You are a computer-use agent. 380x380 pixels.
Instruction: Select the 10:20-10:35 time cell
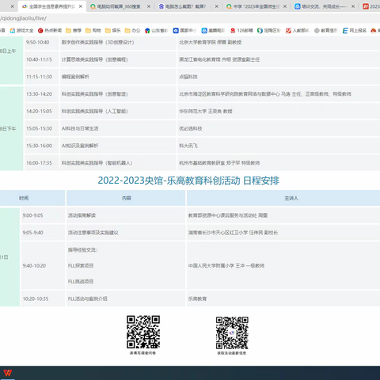(43, 298)
